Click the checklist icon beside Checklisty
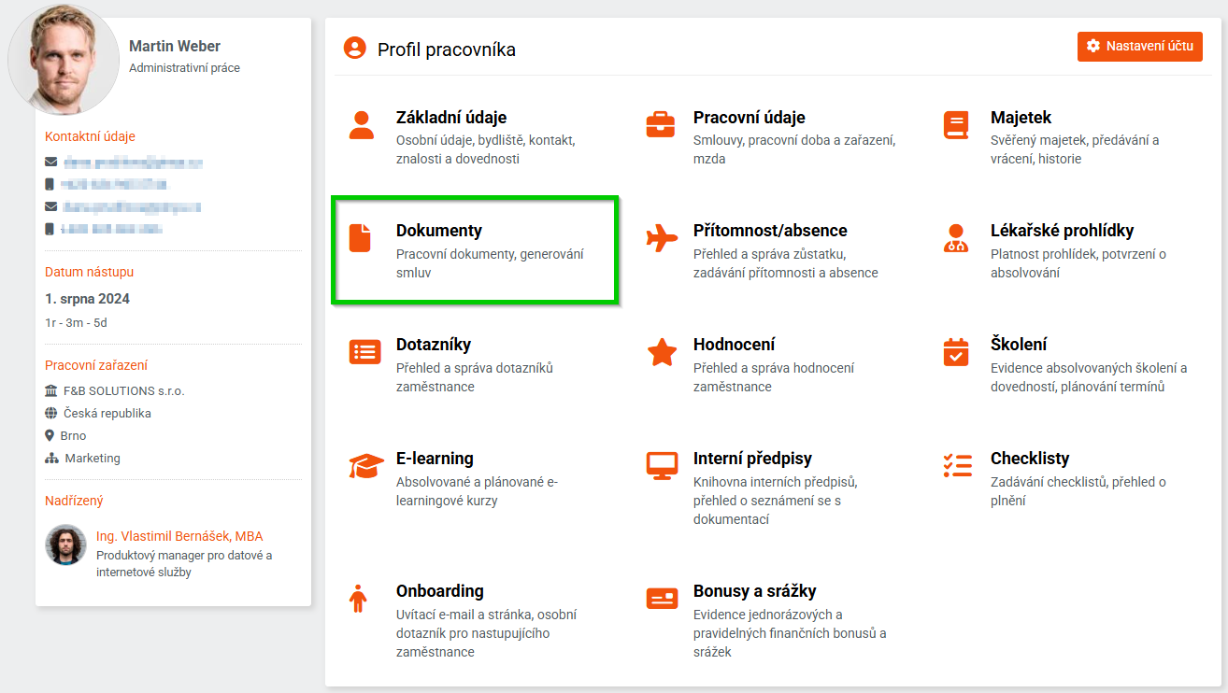Viewport: 1228px width, 693px height. tap(957, 465)
